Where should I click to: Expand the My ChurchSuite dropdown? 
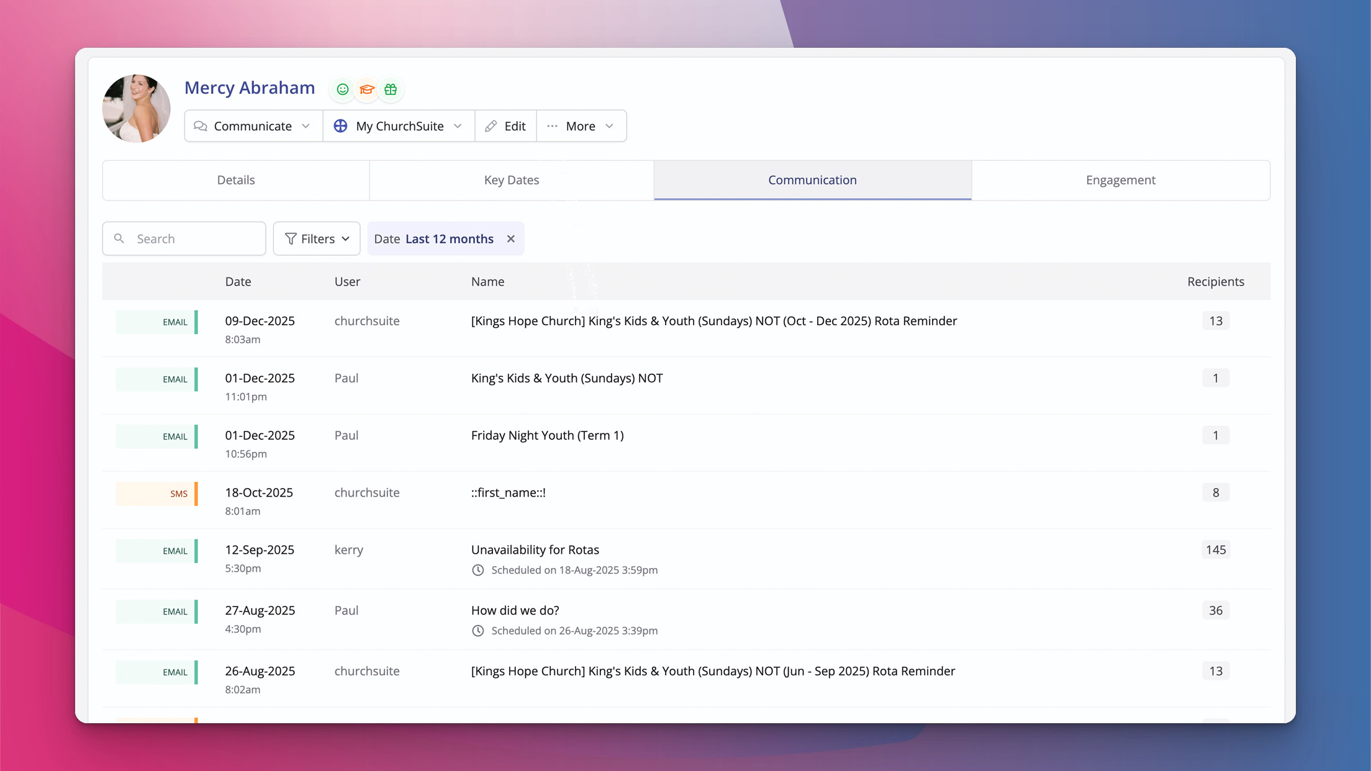click(399, 126)
